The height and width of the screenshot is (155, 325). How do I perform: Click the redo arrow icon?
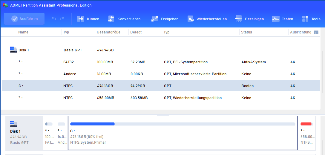[x=62, y=19]
